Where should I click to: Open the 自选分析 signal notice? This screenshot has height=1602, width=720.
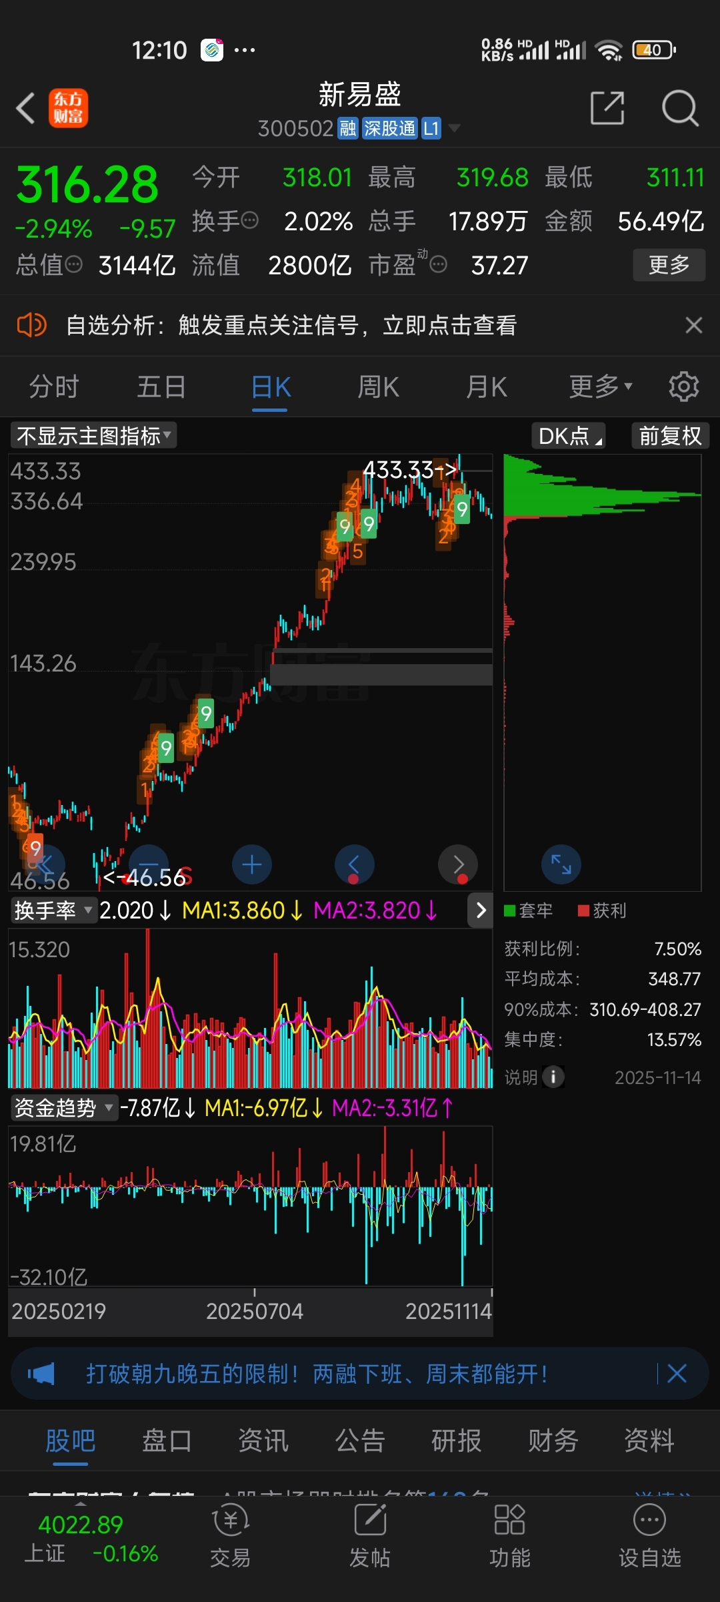click(291, 325)
